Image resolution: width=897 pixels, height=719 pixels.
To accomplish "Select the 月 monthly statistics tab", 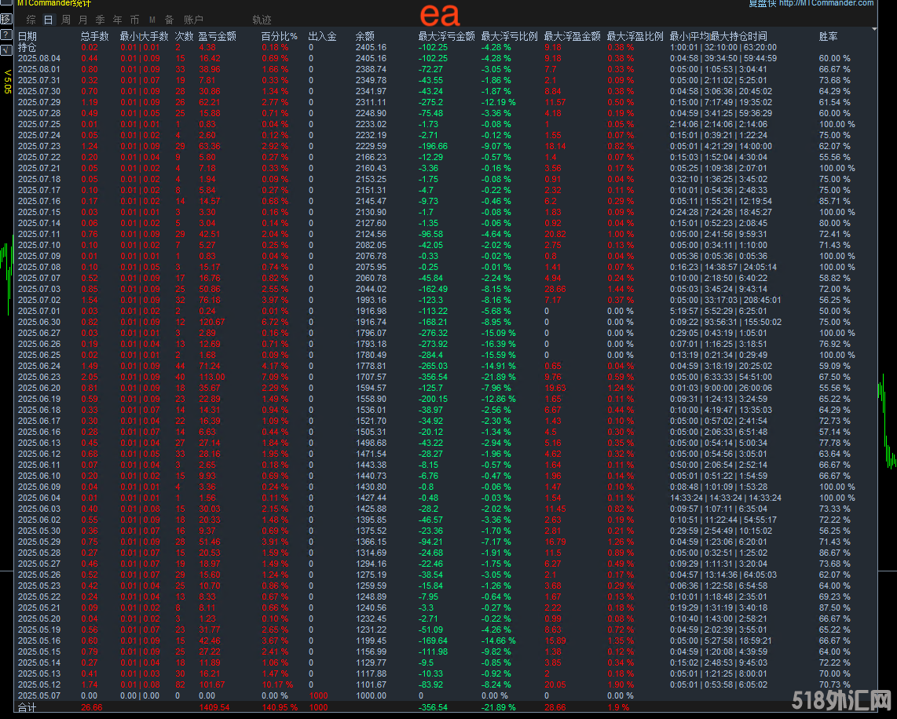I will (x=83, y=20).
